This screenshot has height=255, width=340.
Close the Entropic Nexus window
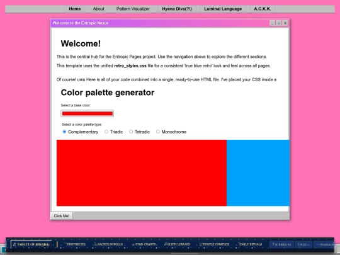click(285, 23)
